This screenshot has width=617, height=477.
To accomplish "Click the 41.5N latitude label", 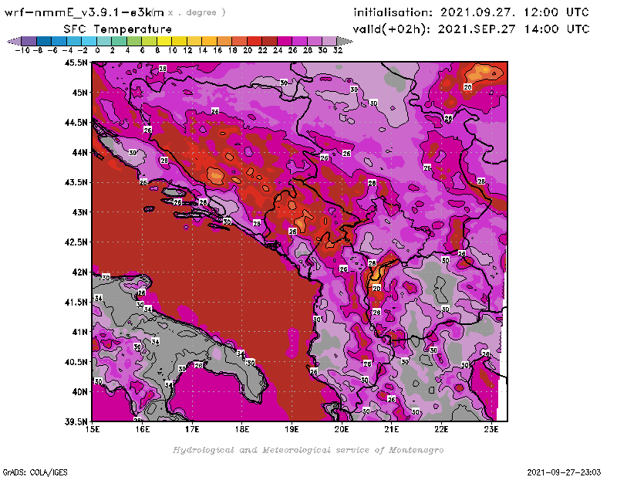I will [76, 302].
